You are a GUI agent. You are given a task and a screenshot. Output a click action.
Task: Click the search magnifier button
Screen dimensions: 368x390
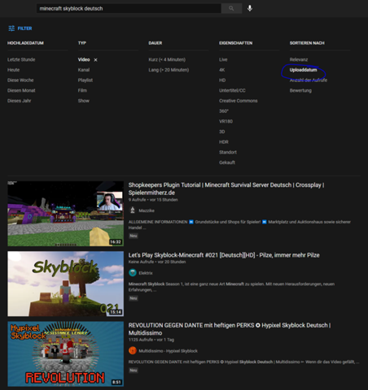coord(231,8)
